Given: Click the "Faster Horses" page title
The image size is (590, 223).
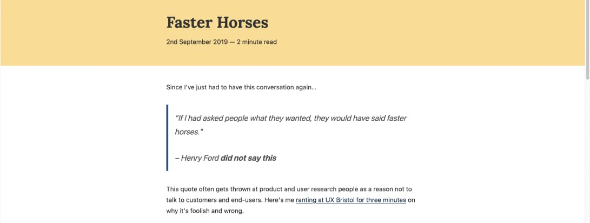Looking at the screenshot, I should pos(217,23).
